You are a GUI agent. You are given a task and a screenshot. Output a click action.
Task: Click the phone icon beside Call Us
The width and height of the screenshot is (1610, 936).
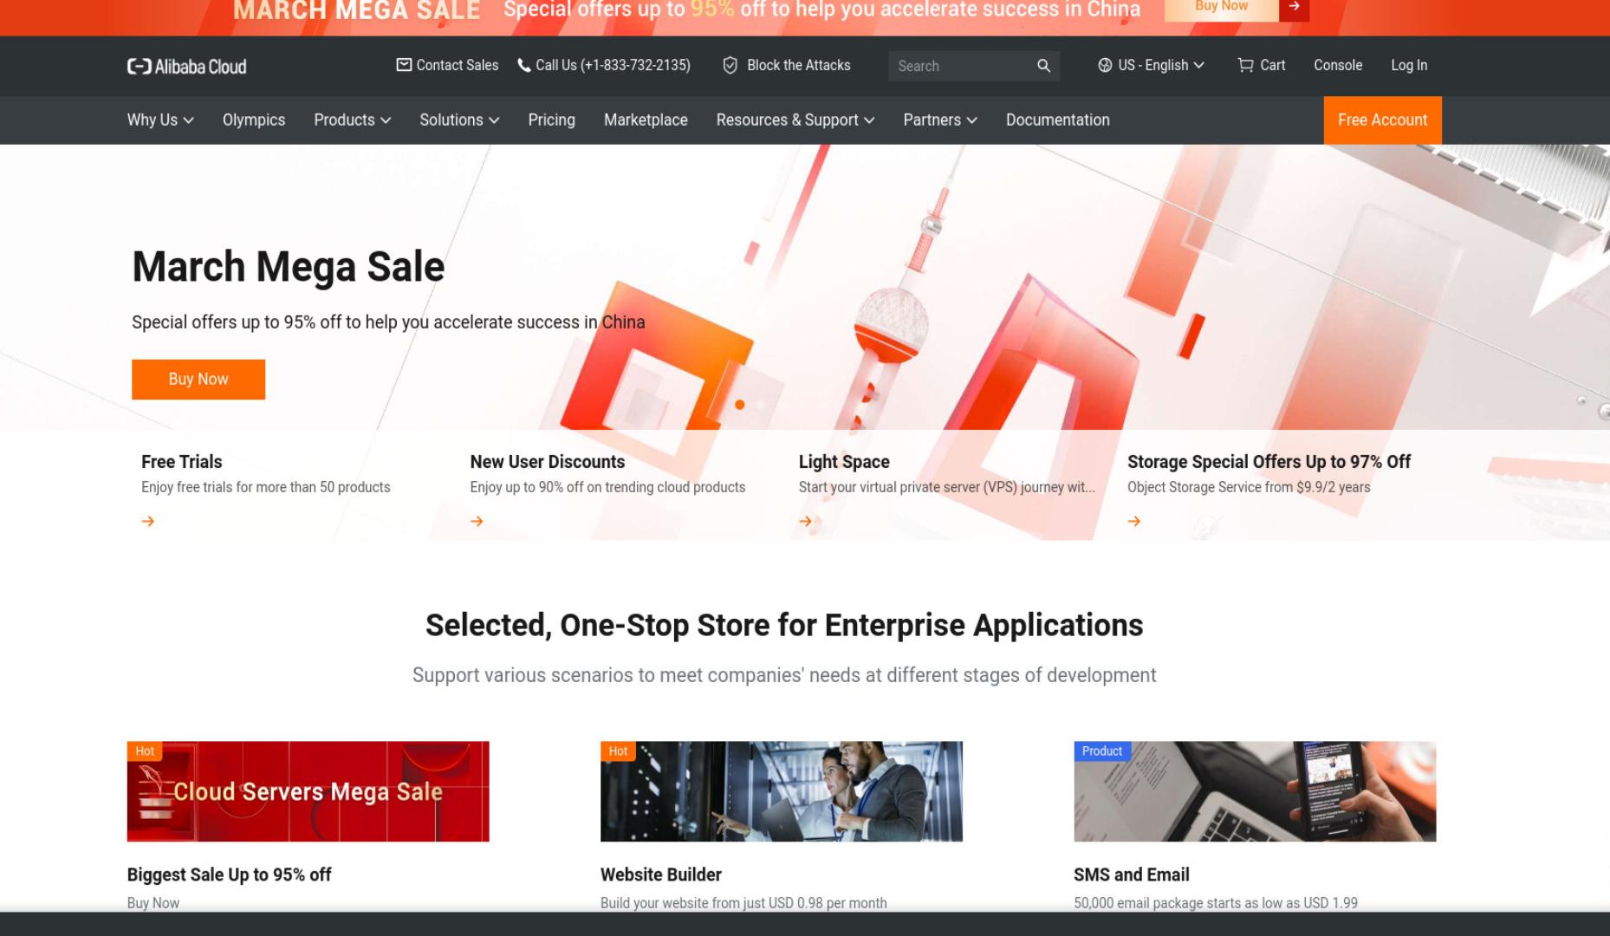[x=524, y=65]
